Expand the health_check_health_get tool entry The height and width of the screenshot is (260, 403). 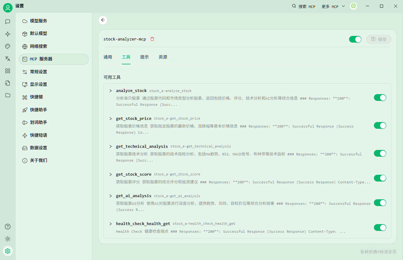point(111,224)
